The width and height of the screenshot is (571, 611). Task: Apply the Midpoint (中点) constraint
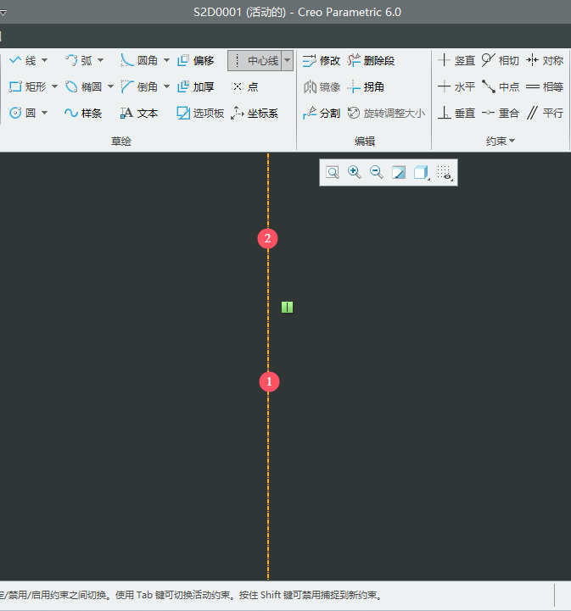point(501,86)
